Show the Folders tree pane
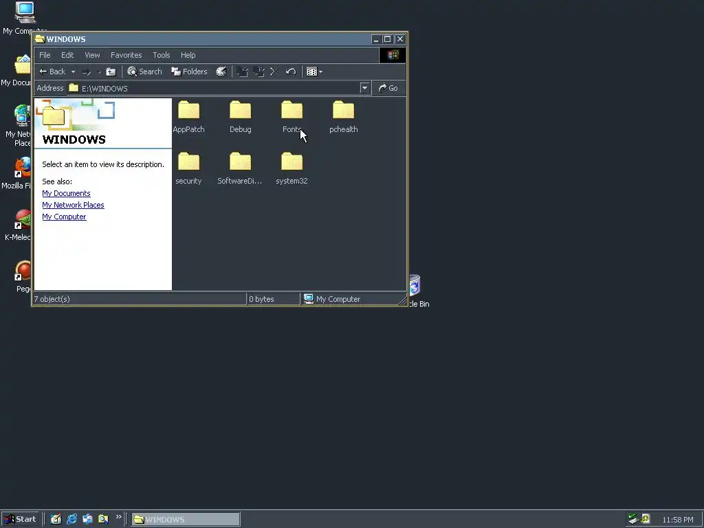 point(190,71)
